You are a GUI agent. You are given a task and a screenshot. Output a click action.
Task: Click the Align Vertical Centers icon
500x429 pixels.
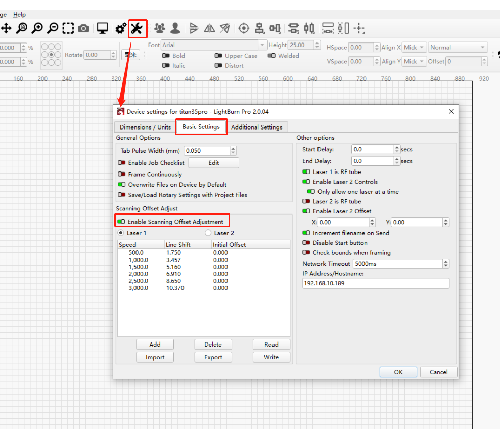pyautogui.click(x=275, y=28)
